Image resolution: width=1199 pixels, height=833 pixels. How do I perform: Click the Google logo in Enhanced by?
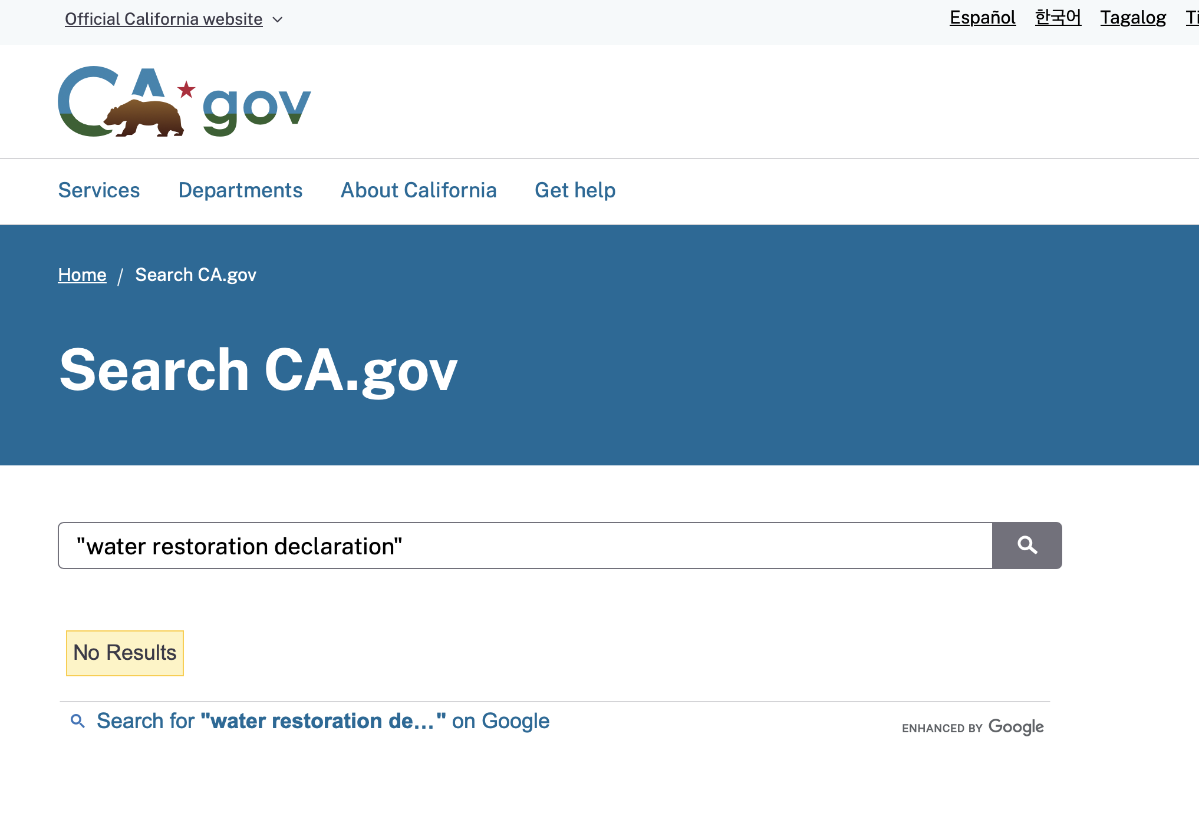[1016, 727]
